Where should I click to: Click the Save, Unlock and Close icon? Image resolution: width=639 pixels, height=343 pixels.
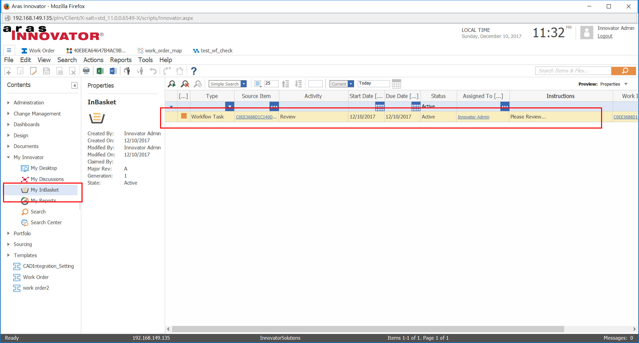pos(59,71)
